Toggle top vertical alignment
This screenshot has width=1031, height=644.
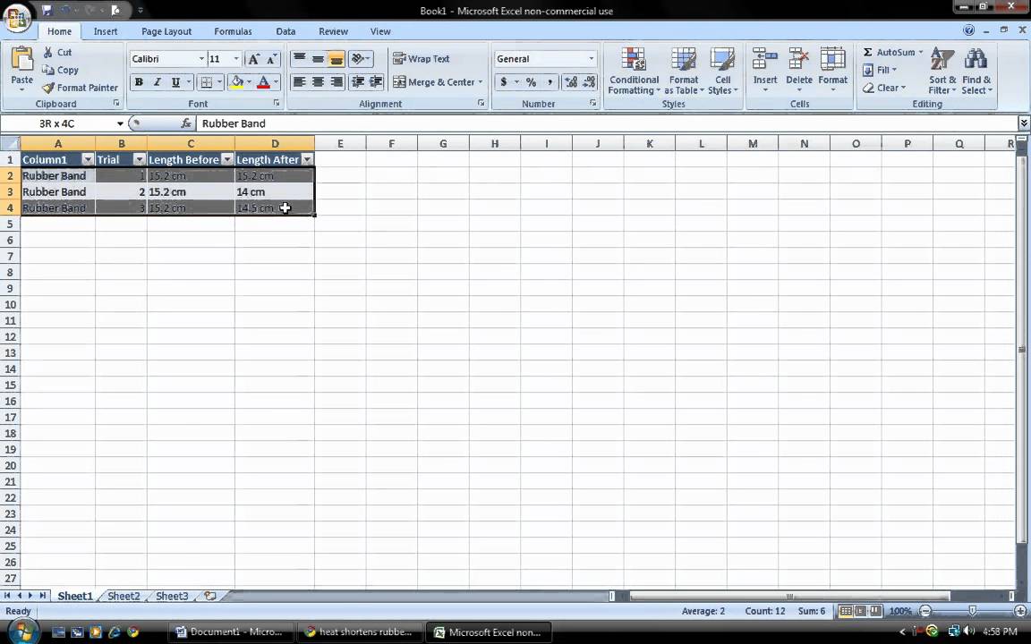(299, 59)
